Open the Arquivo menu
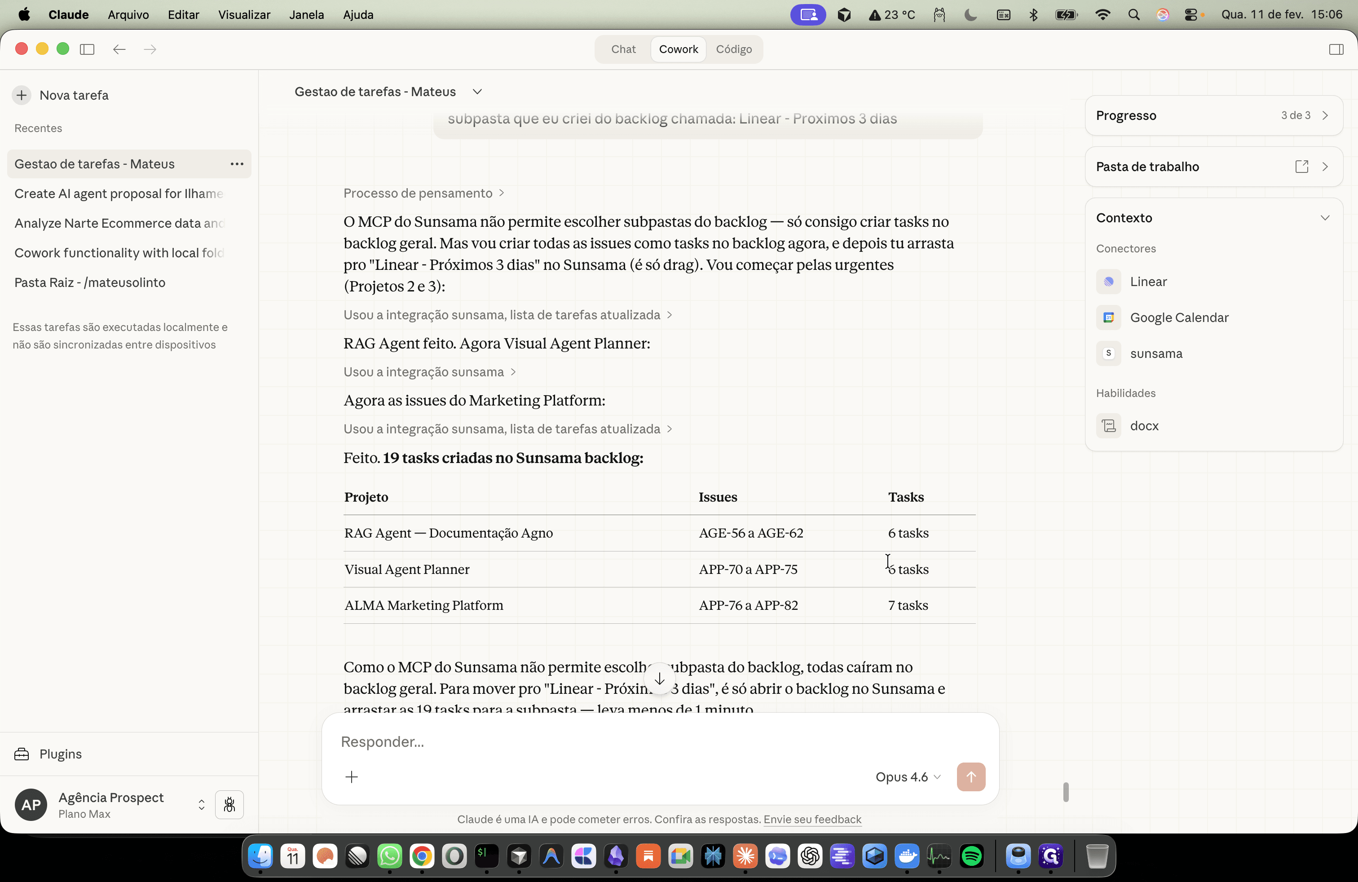The height and width of the screenshot is (882, 1358). tap(128, 15)
